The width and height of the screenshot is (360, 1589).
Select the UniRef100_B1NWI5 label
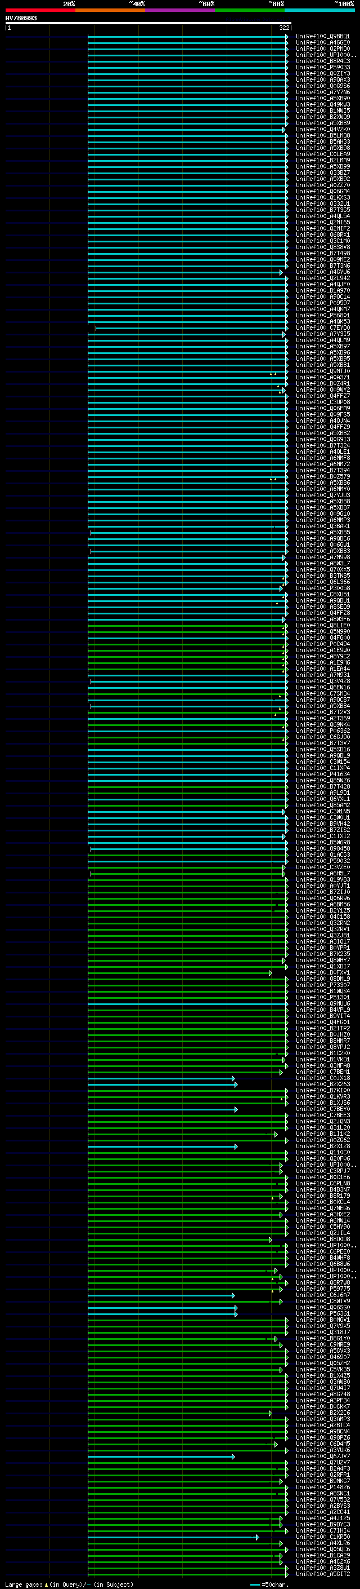323,110
